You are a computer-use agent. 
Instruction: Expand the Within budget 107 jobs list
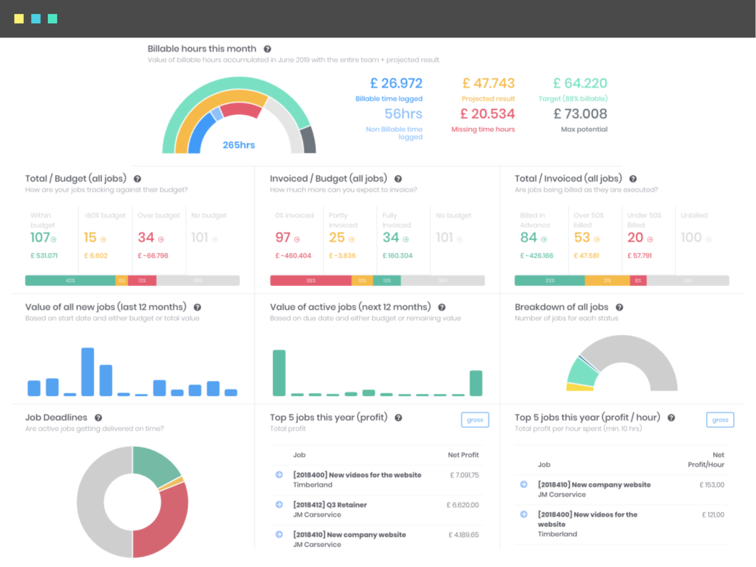[54, 240]
